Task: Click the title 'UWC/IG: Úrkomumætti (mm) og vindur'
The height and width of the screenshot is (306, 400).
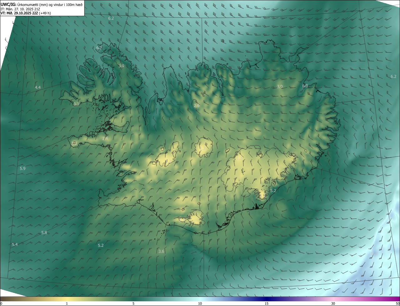Action: pos(42,4)
